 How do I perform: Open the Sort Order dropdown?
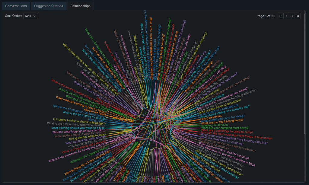coord(30,16)
